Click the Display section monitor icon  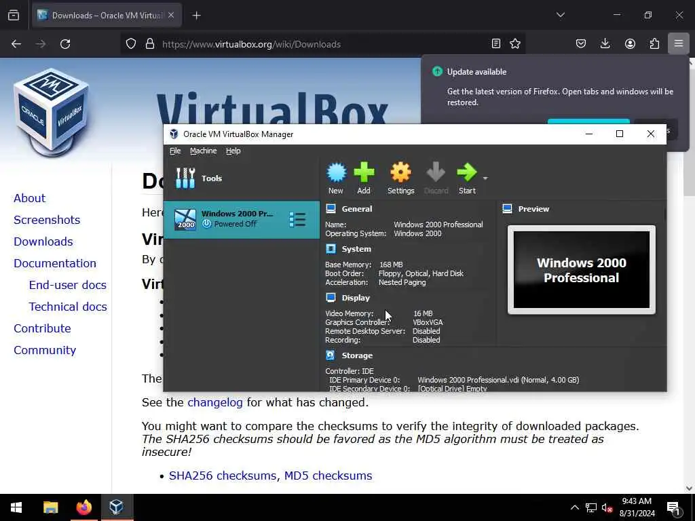click(x=331, y=298)
